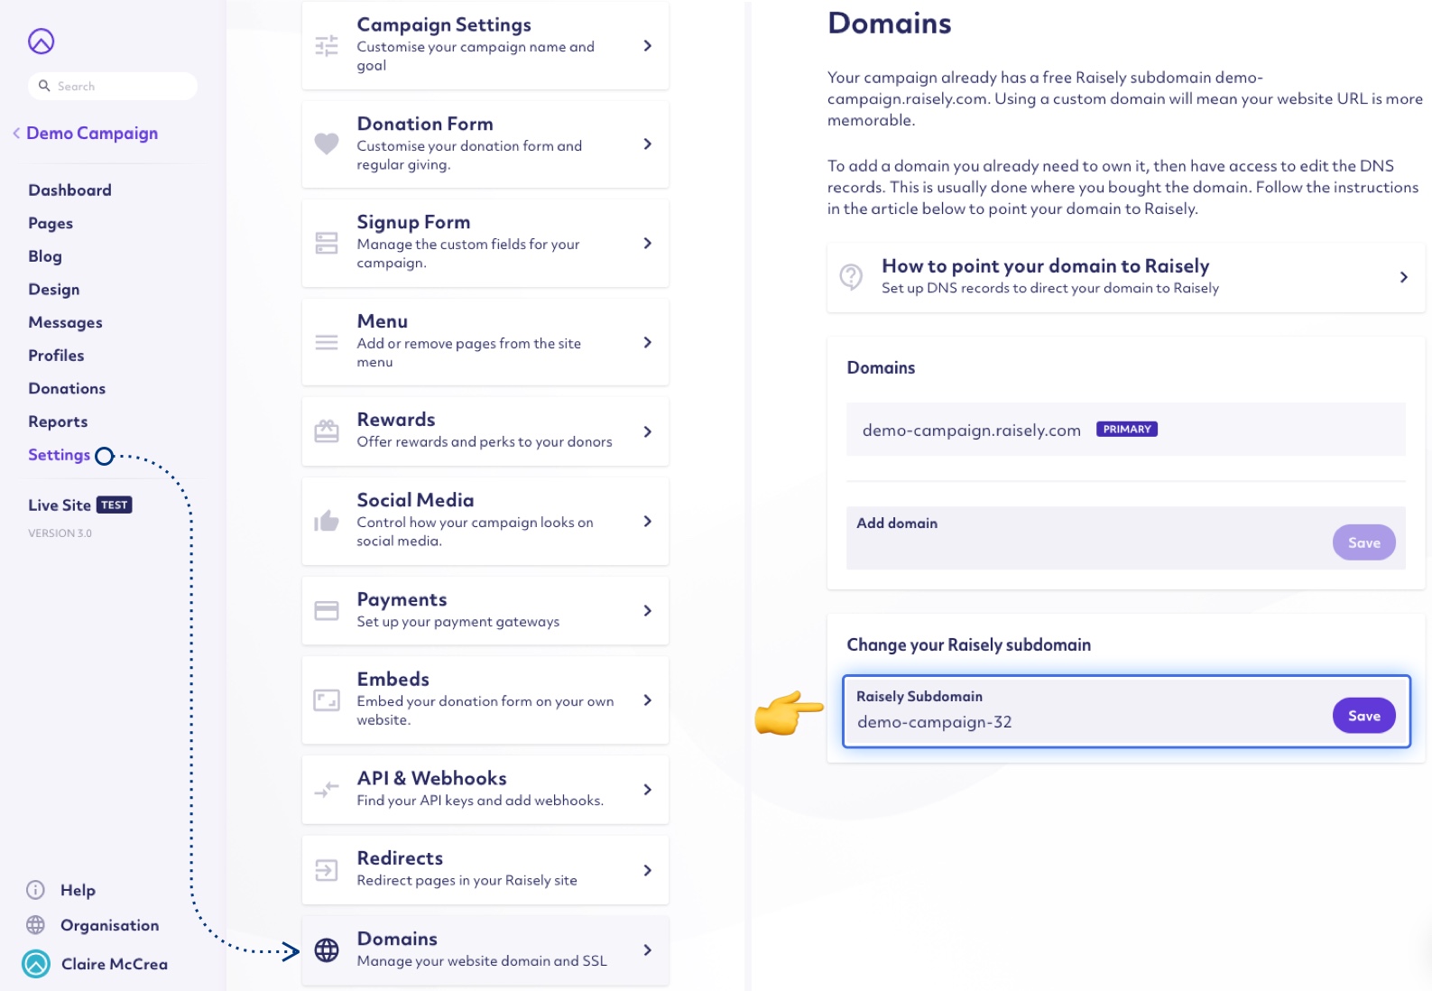Image resolution: width=1432 pixels, height=991 pixels.
Task: Save the Raisely subdomain change
Action: (x=1363, y=716)
